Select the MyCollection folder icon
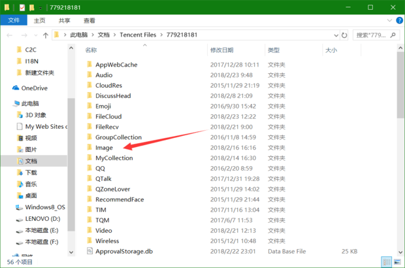Screen dimensions: 405x268 [x=89, y=158]
